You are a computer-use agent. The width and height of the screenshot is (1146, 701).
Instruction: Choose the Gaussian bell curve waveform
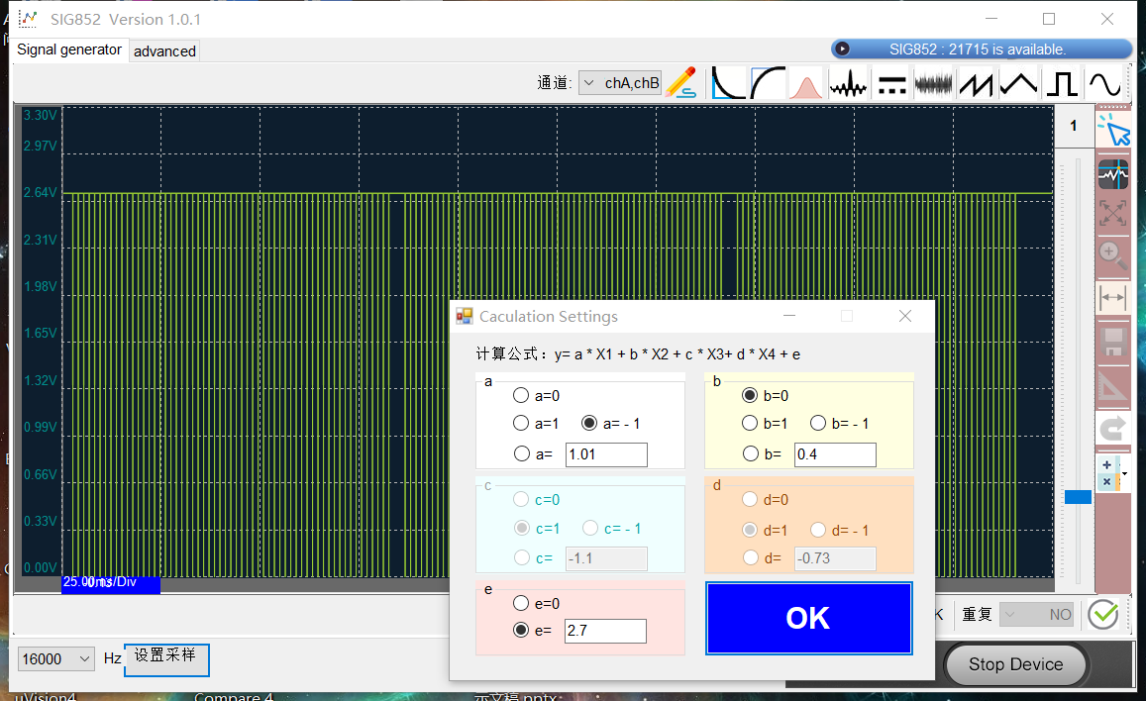point(807,83)
